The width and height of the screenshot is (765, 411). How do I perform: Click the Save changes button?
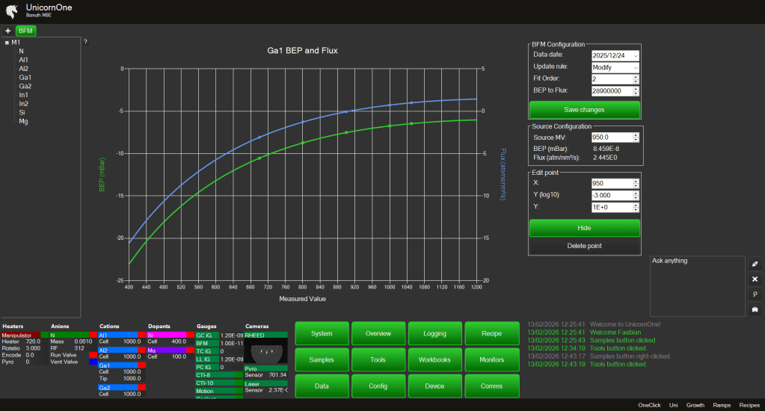(x=584, y=110)
